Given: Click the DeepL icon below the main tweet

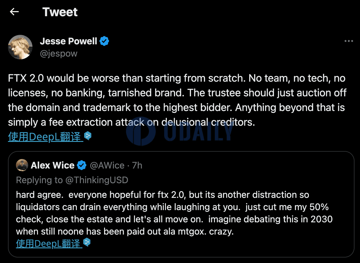Looking at the screenshot, I should pos(88,136).
